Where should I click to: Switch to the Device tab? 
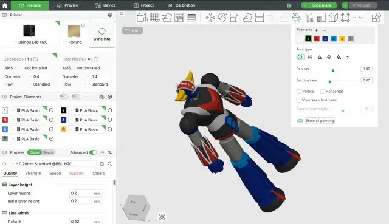106,5
